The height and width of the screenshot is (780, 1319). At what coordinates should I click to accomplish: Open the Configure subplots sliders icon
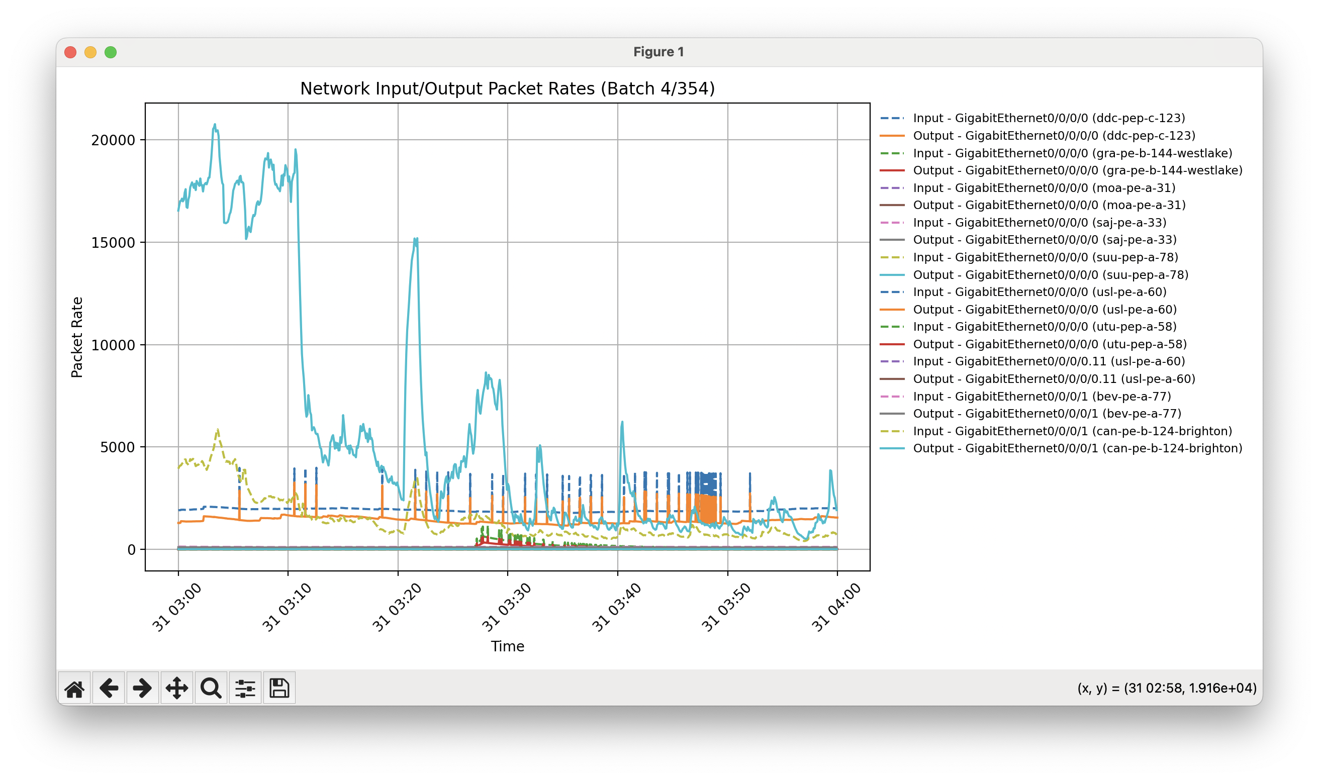click(x=245, y=688)
